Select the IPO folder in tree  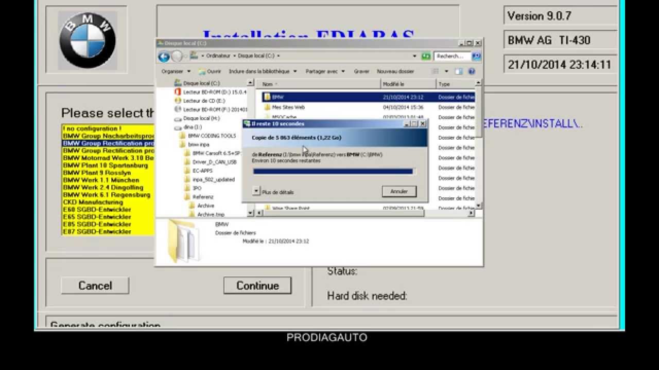point(193,188)
